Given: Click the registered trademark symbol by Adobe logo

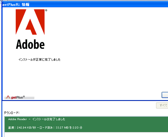Looking at the screenshot, I should [46, 10].
